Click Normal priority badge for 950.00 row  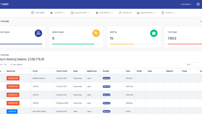tap(106, 78)
